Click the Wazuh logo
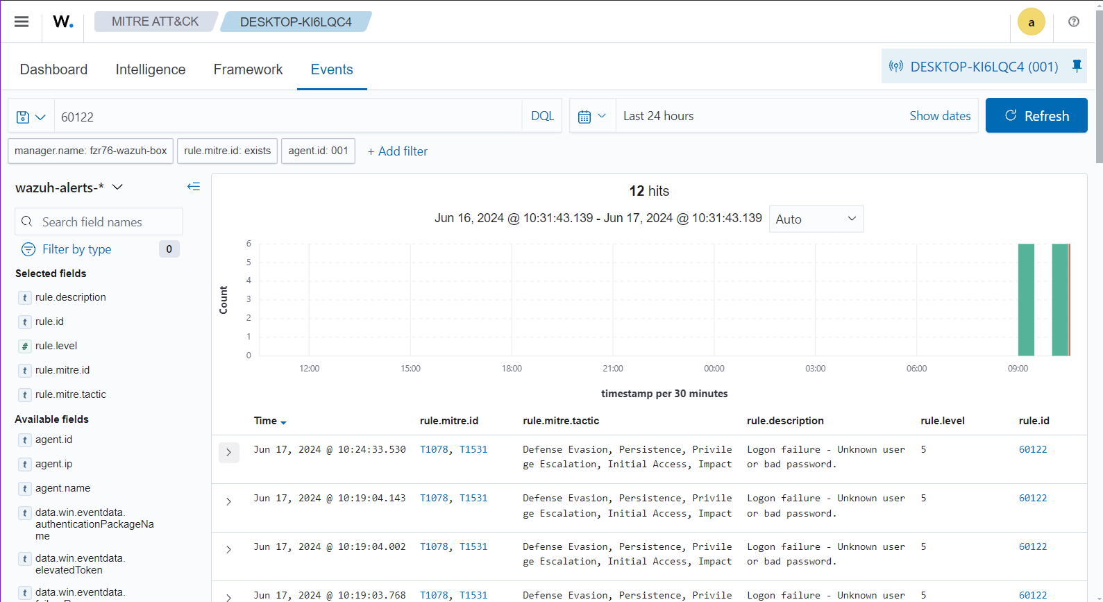The image size is (1103, 602). coord(63,22)
